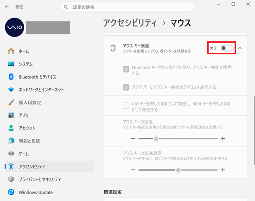Open Windows Update page
The width and height of the screenshot is (255, 201).
[49, 192]
